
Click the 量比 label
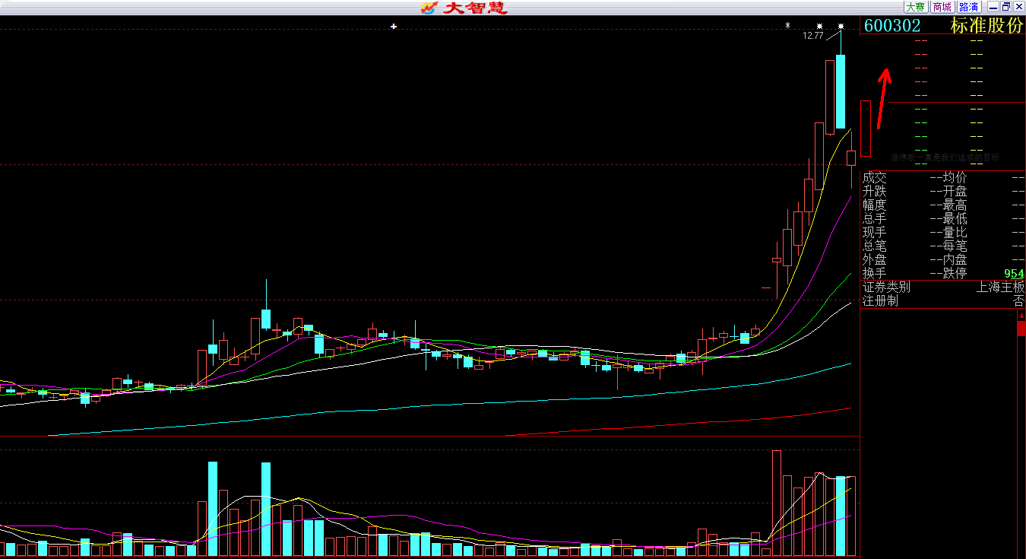click(x=955, y=232)
